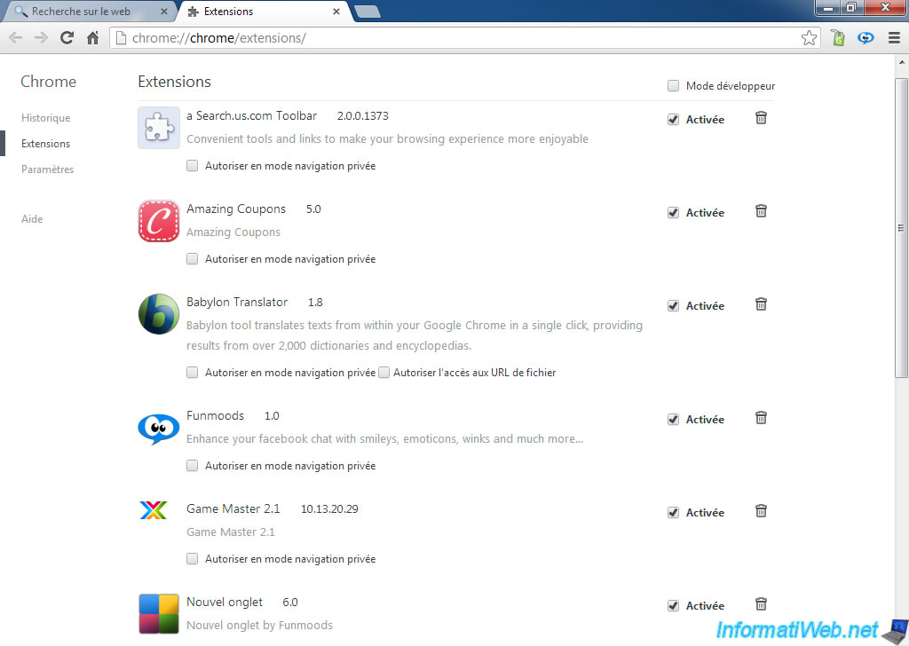Image resolution: width=909 pixels, height=646 pixels.
Task: Click the scrollbar up arrow
Action: click(x=901, y=61)
